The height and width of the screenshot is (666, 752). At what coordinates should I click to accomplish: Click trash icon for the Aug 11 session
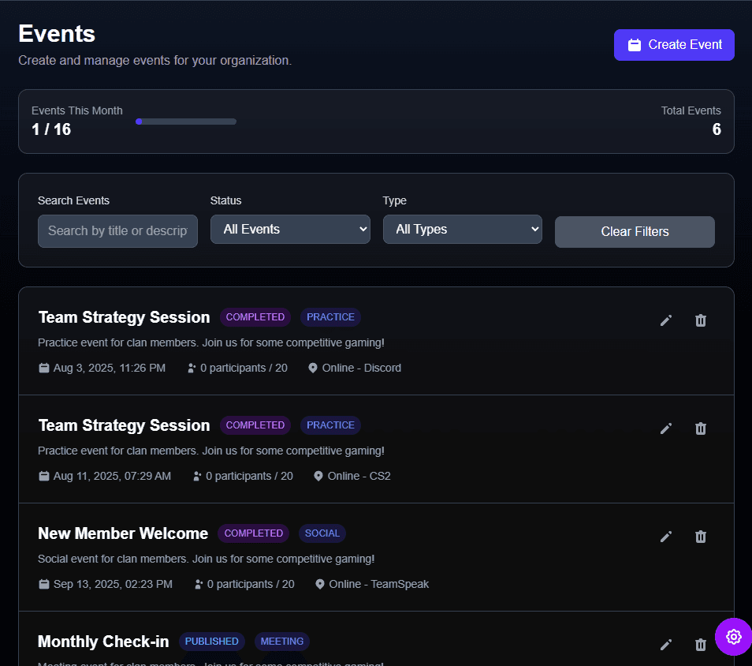[700, 428]
